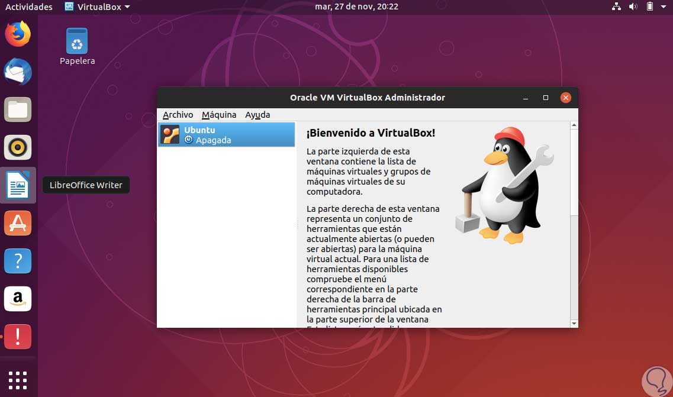Open Ubuntu Software store dock icon
Screen dimensions: 673x397
coord(18,222)
